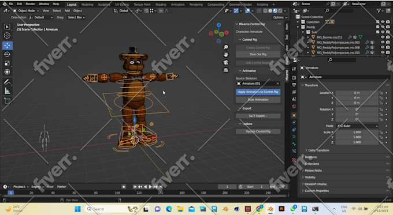Activate the Transform tool
This screenshot has width=393, height=215.
(7, 71)
